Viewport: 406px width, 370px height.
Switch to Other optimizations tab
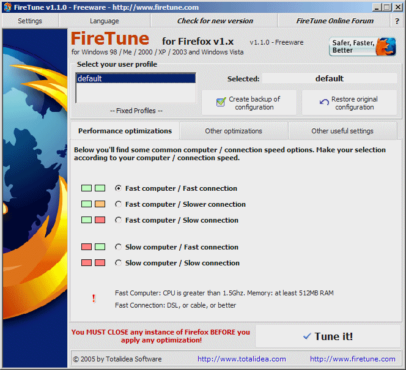[234, 131]
